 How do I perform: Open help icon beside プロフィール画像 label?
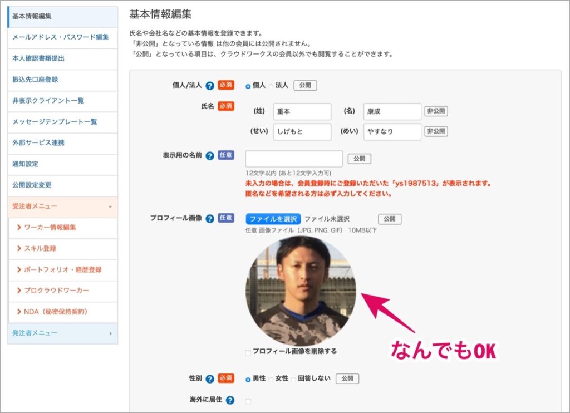[x=210, y=219]
